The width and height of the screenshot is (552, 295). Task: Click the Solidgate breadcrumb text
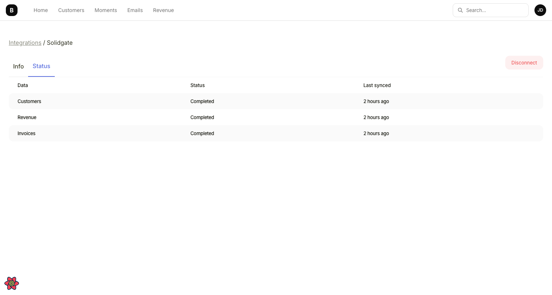(60, 43)
